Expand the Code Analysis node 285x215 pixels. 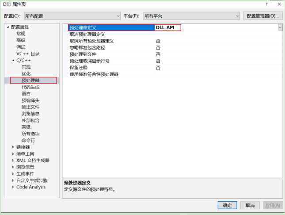tap(13, 187)
